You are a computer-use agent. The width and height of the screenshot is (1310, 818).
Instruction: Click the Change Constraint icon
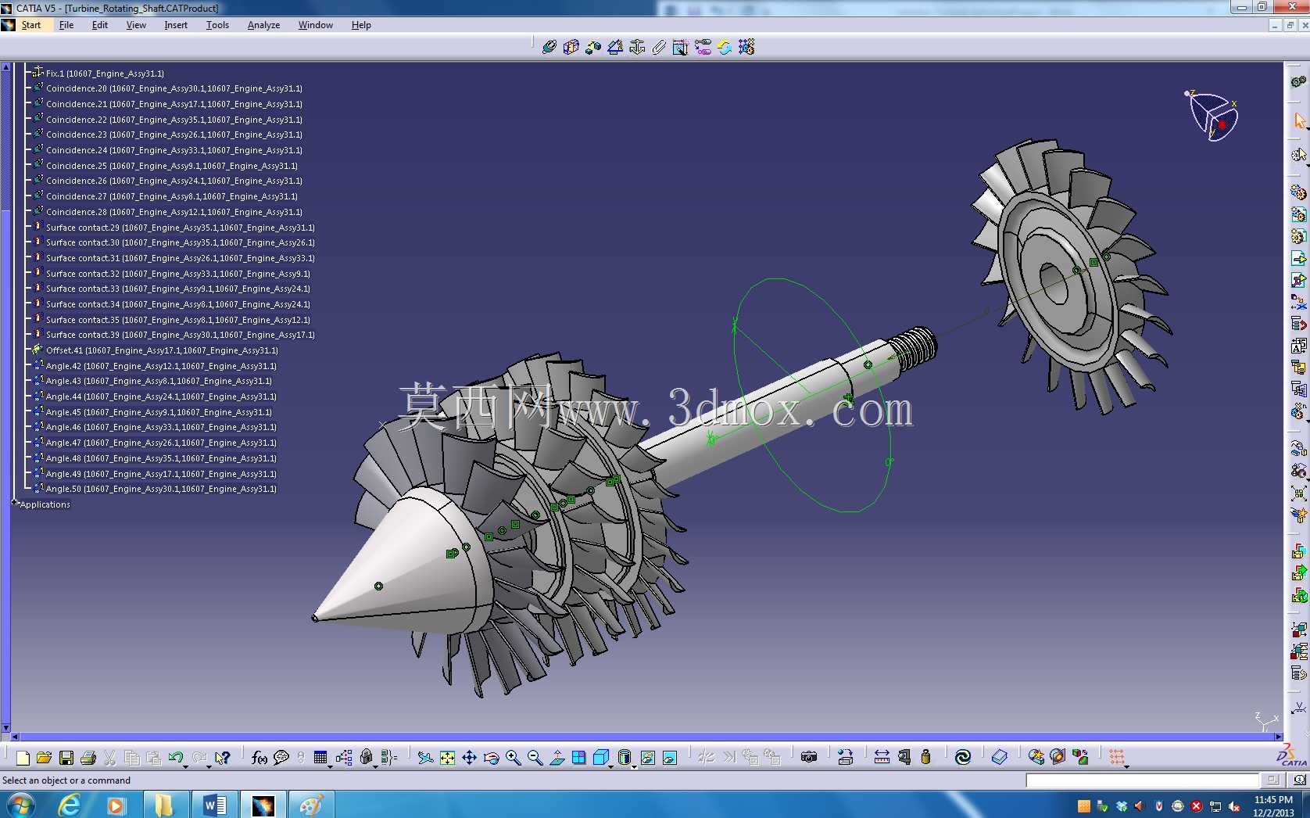tap(703, 47)
